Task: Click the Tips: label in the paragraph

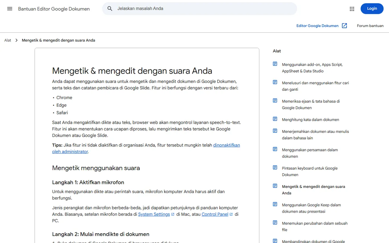Action: (57, 145)
